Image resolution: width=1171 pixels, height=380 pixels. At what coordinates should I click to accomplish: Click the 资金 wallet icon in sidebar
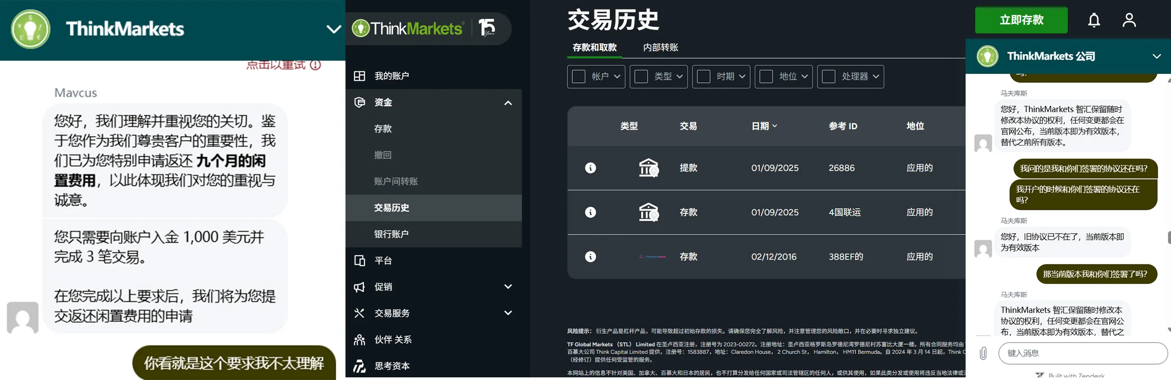(359, 102)
